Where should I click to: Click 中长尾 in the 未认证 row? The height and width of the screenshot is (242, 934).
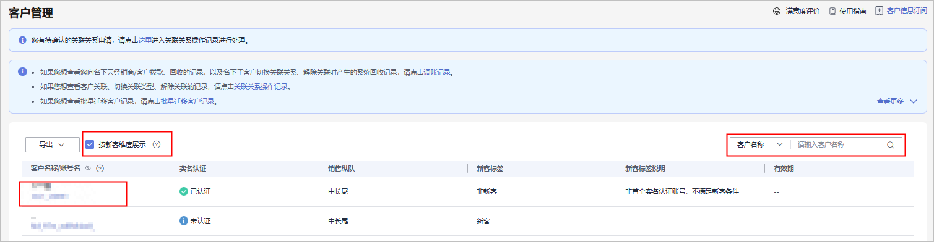tap(339, 221)
